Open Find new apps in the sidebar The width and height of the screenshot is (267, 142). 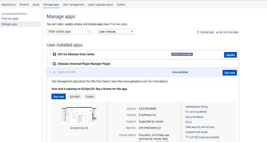(x=10, y=18)
